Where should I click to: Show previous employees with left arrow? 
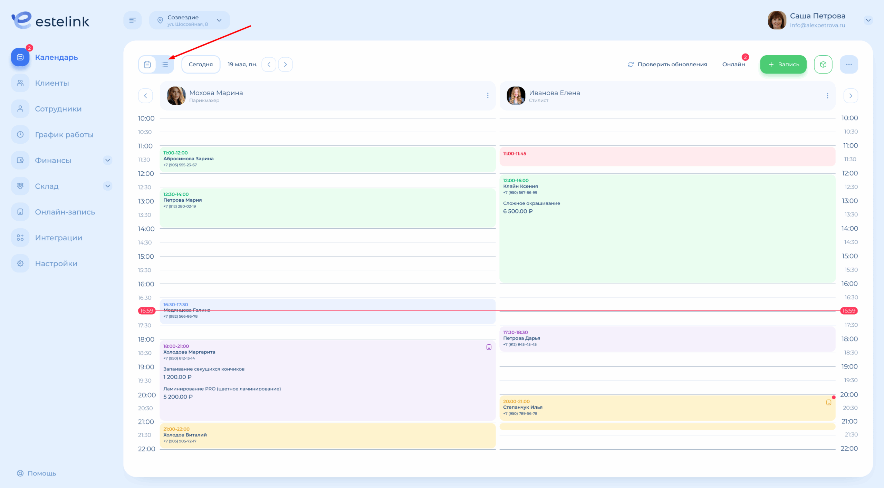coord(145,96)
